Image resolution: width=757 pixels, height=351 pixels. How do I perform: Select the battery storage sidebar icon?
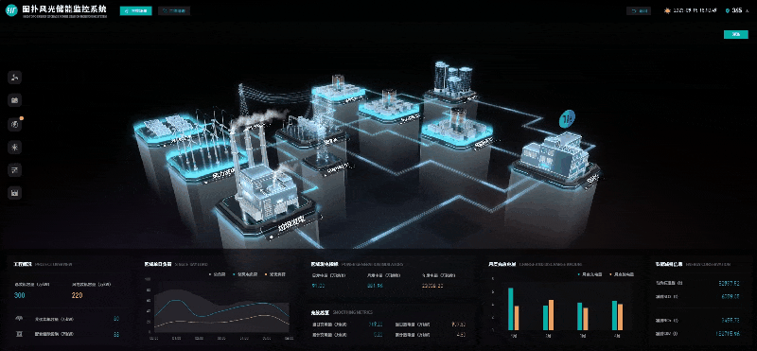15,101
